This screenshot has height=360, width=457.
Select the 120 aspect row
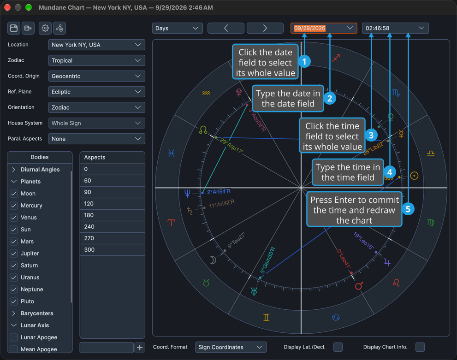pos(112,204)
